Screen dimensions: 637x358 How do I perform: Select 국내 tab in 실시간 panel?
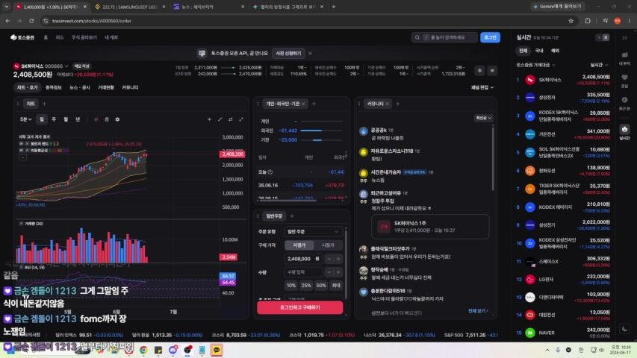539,51
